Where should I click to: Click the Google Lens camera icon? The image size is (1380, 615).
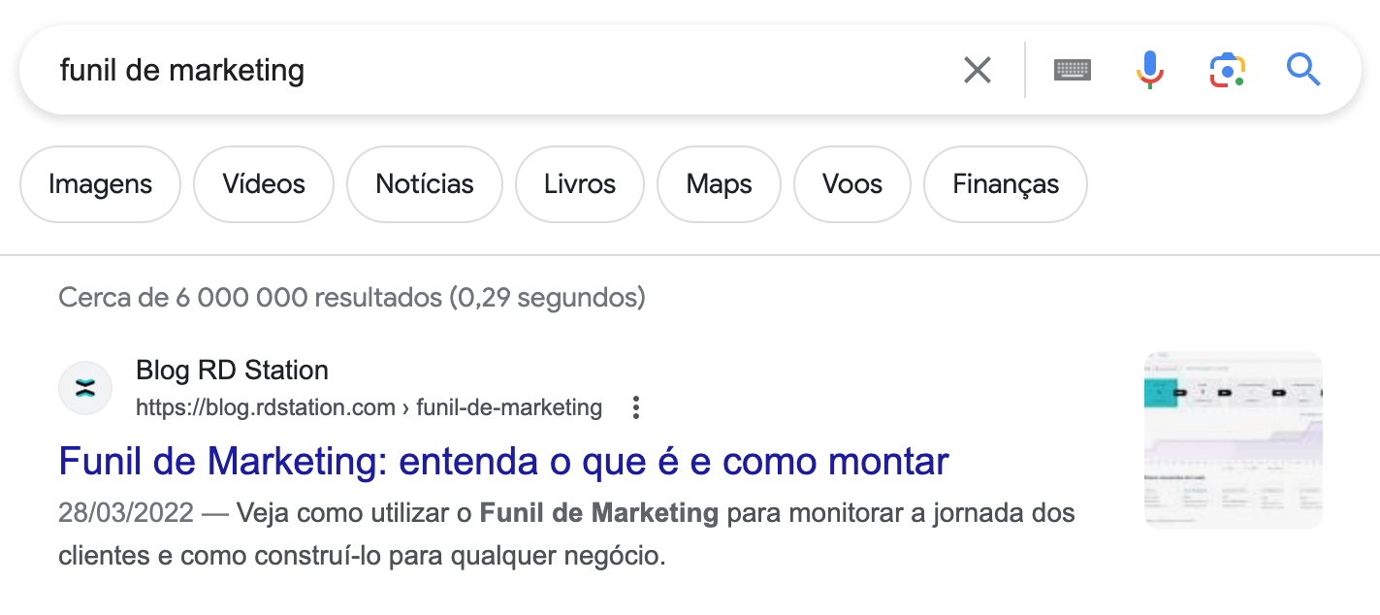click(1226, 69)
